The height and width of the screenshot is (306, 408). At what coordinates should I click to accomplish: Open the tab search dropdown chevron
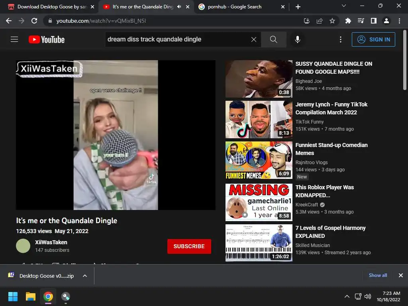coord(344,6)
